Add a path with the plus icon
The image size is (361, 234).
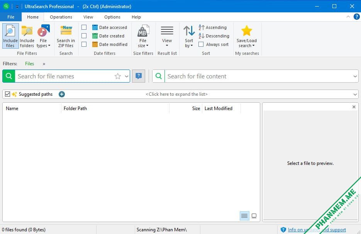click(62, 94)
